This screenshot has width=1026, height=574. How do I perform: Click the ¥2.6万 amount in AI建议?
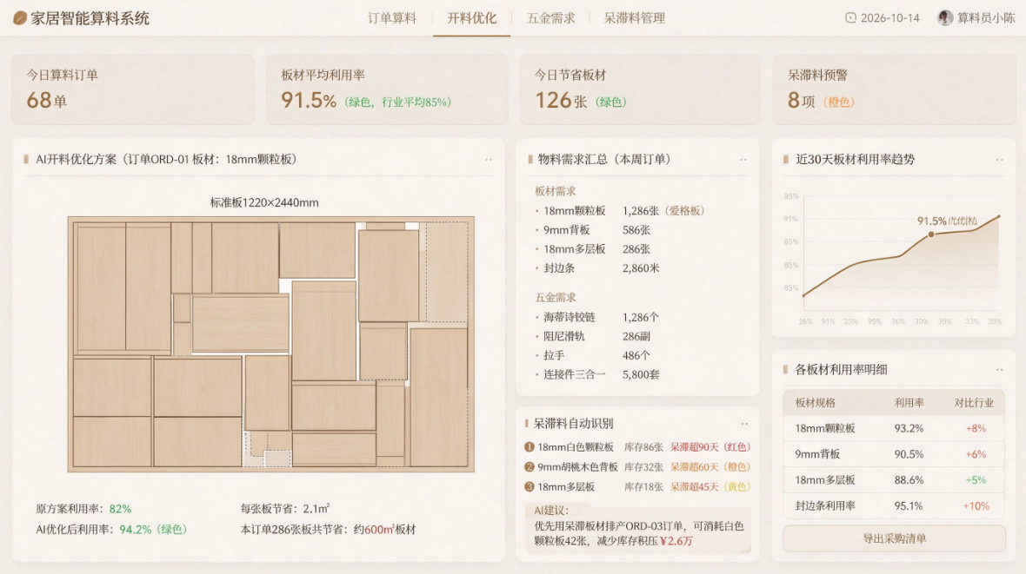coord(676,541)
